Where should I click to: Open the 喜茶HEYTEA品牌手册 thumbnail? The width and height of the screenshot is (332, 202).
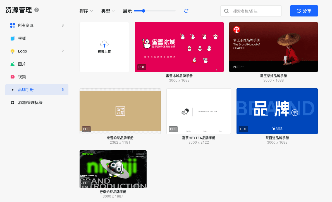199,111
